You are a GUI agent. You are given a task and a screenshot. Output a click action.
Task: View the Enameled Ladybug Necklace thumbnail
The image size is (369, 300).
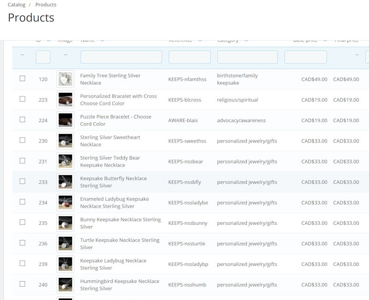click(65, 202)
